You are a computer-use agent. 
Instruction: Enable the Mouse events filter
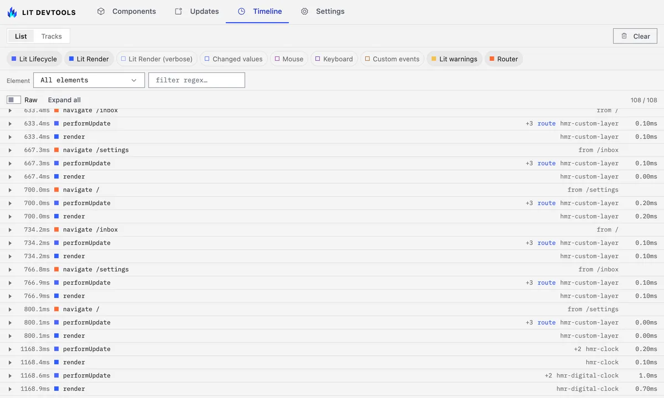(289, 59)
